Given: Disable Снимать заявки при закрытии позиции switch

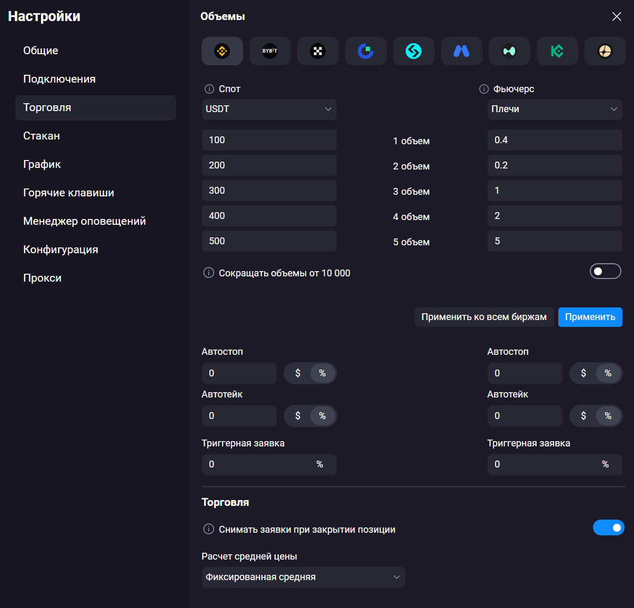Looking at the screenshot, I should click(609, 527).
